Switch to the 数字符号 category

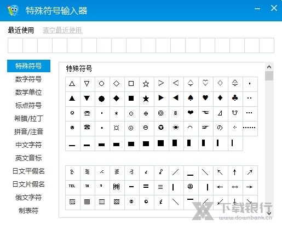(28, 79)
